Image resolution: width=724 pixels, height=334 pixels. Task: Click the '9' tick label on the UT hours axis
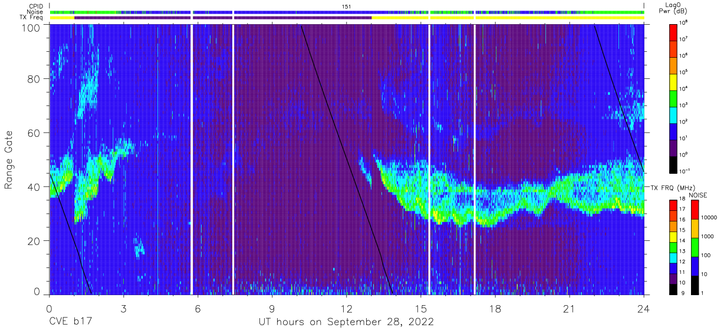[272, 308]
